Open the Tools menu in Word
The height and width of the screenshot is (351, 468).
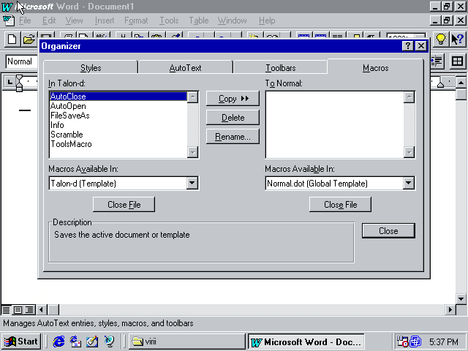[169, 20]
